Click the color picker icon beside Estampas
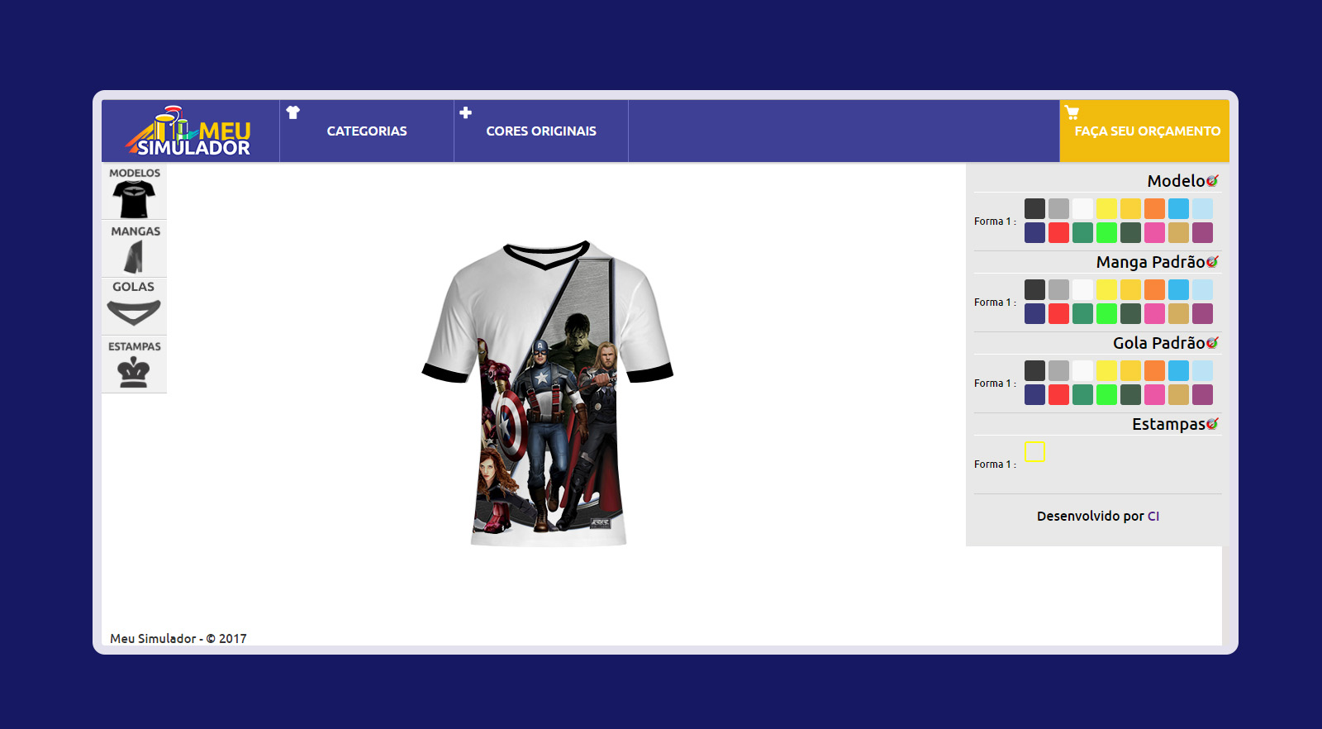Viewport: 1322px width, 729px height. pyautogui.click(x=1212, y=423)
